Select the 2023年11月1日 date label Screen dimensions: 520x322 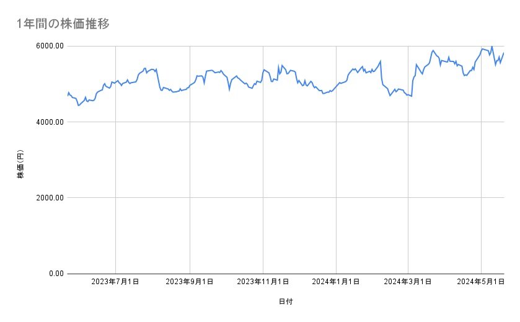click(263, 282)
